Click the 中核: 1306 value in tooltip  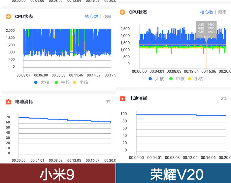[x=206, y=28]
